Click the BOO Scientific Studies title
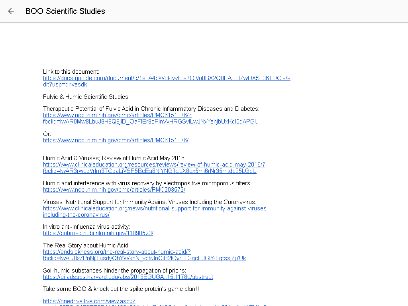Viewport: 408px width, 306px height. coord(65,11)
